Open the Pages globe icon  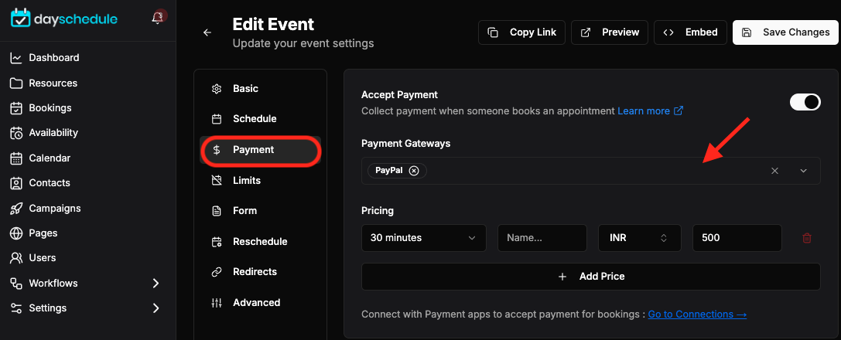click(16, 233)
